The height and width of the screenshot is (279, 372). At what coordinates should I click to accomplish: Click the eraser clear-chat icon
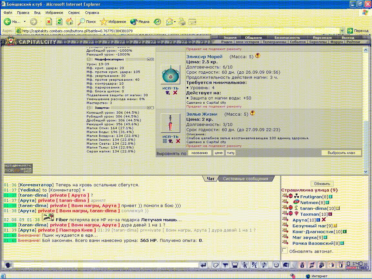215,265
